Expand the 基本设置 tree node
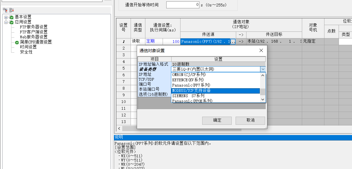Screen dimensions: 352x169 point(6,17)
